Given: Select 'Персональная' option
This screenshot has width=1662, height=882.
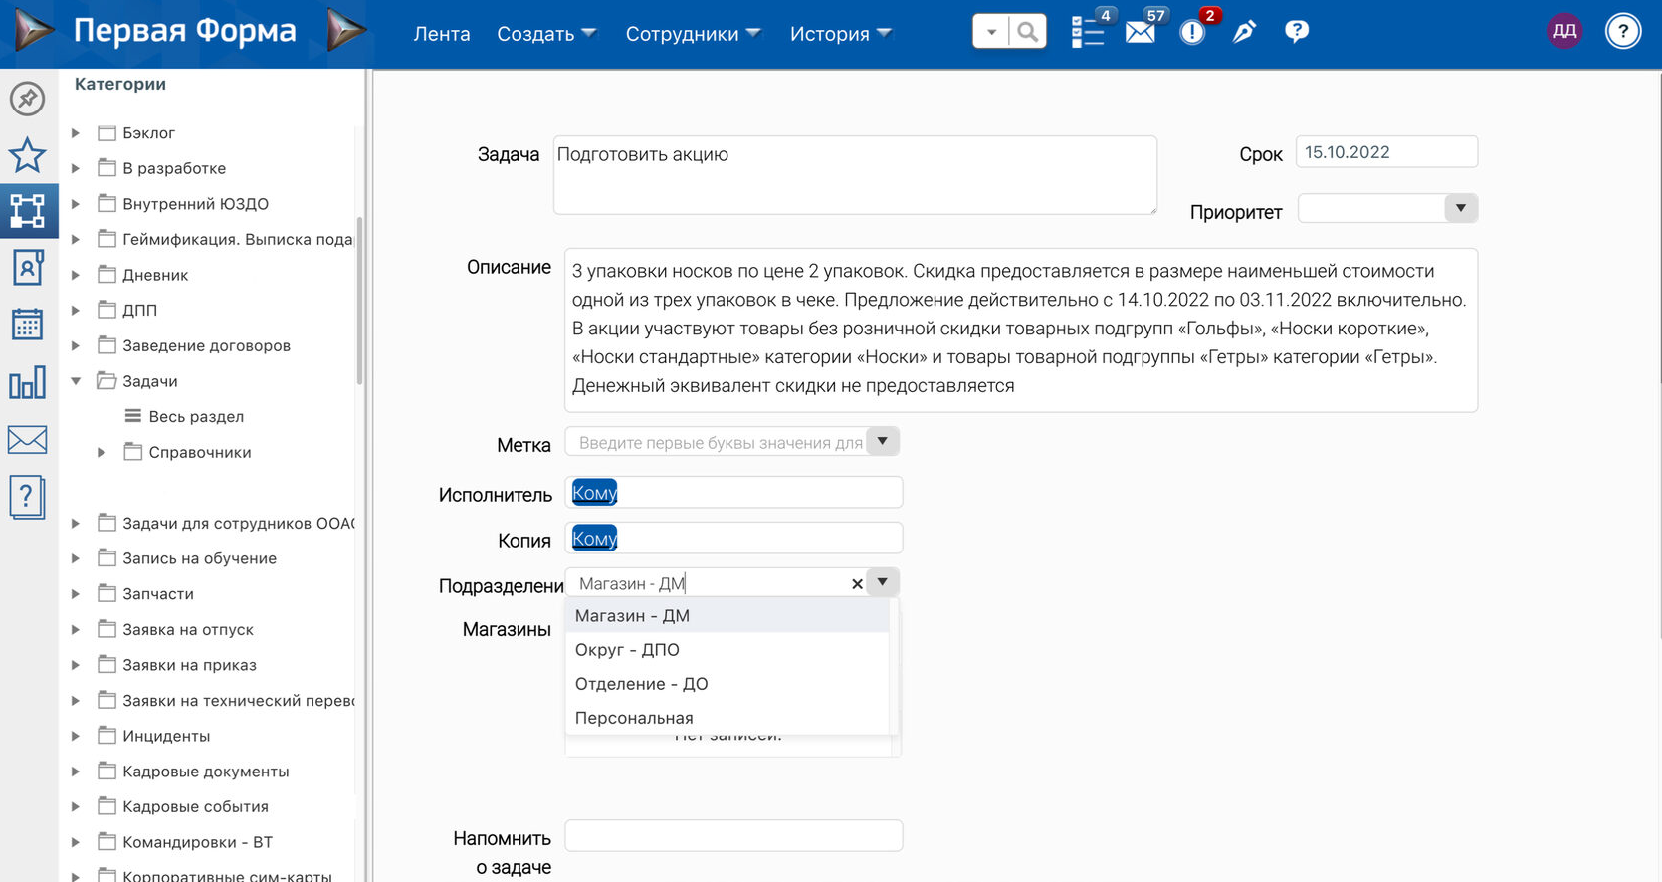Looking at the screenshot, I should tap(727, 718).
